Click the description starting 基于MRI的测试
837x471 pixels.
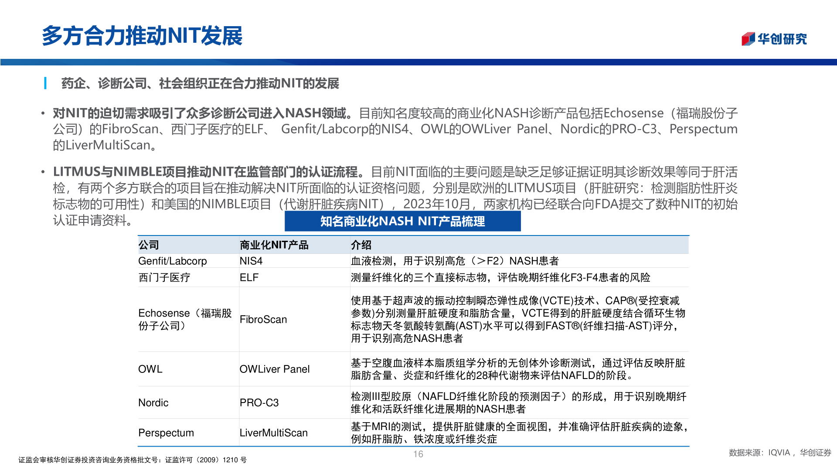click(519, 433)
